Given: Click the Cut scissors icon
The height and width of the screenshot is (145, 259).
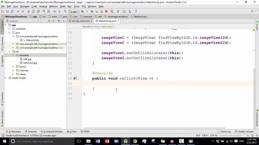Looking at the screenshot, I should point(29,11).
